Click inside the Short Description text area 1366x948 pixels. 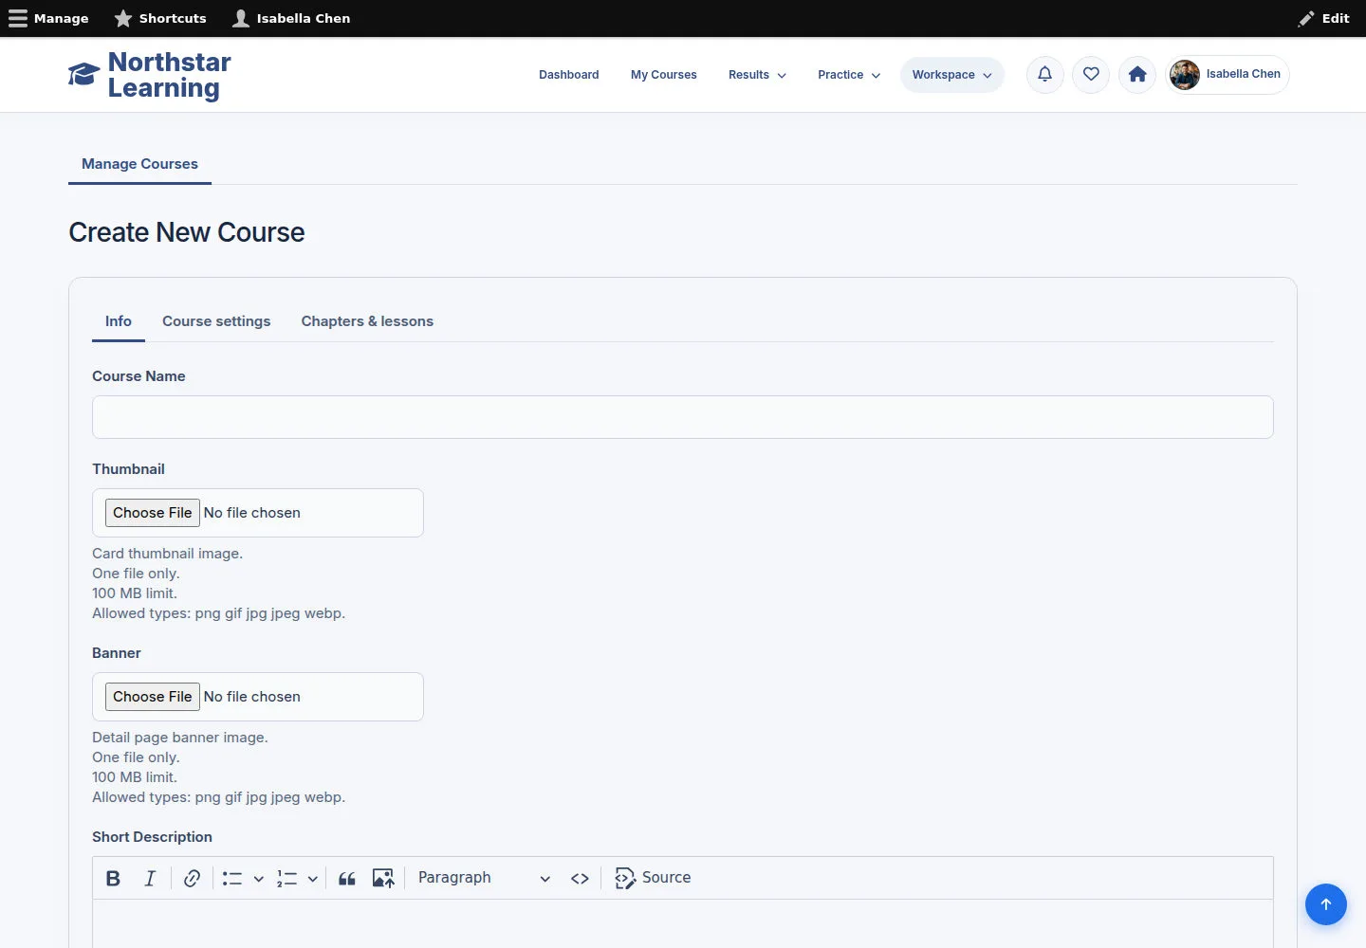[683, 924]
